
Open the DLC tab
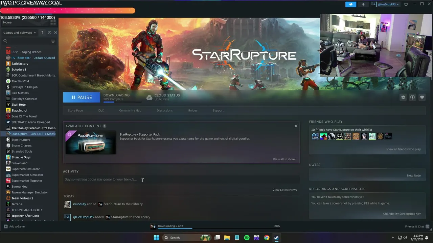(101, 110)
